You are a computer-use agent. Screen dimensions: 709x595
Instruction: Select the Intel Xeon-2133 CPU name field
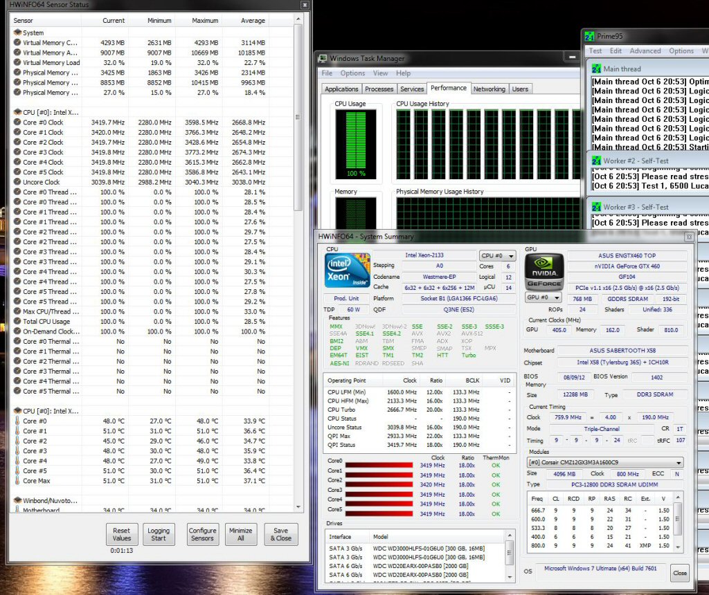(424, 255)
